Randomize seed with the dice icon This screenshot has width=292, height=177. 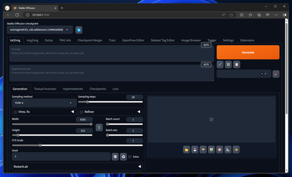click(x=115, y=157)
